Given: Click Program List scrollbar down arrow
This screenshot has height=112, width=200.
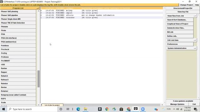Looking at the screenshot, I should coord(38,105).
